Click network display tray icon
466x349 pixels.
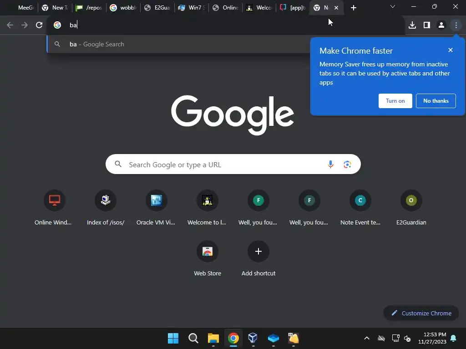[x=395, y=338]
